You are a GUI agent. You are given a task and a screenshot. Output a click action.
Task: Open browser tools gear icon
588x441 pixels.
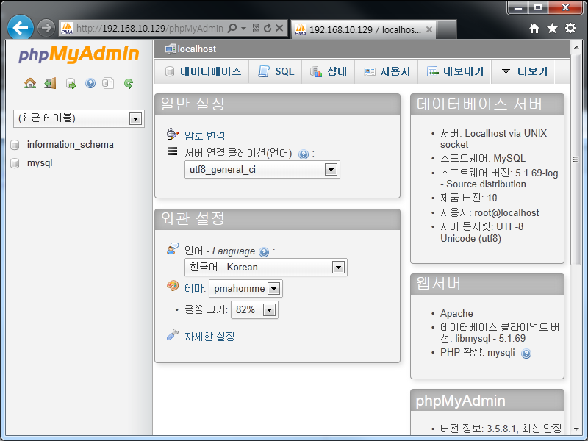[x=570, y=28]
